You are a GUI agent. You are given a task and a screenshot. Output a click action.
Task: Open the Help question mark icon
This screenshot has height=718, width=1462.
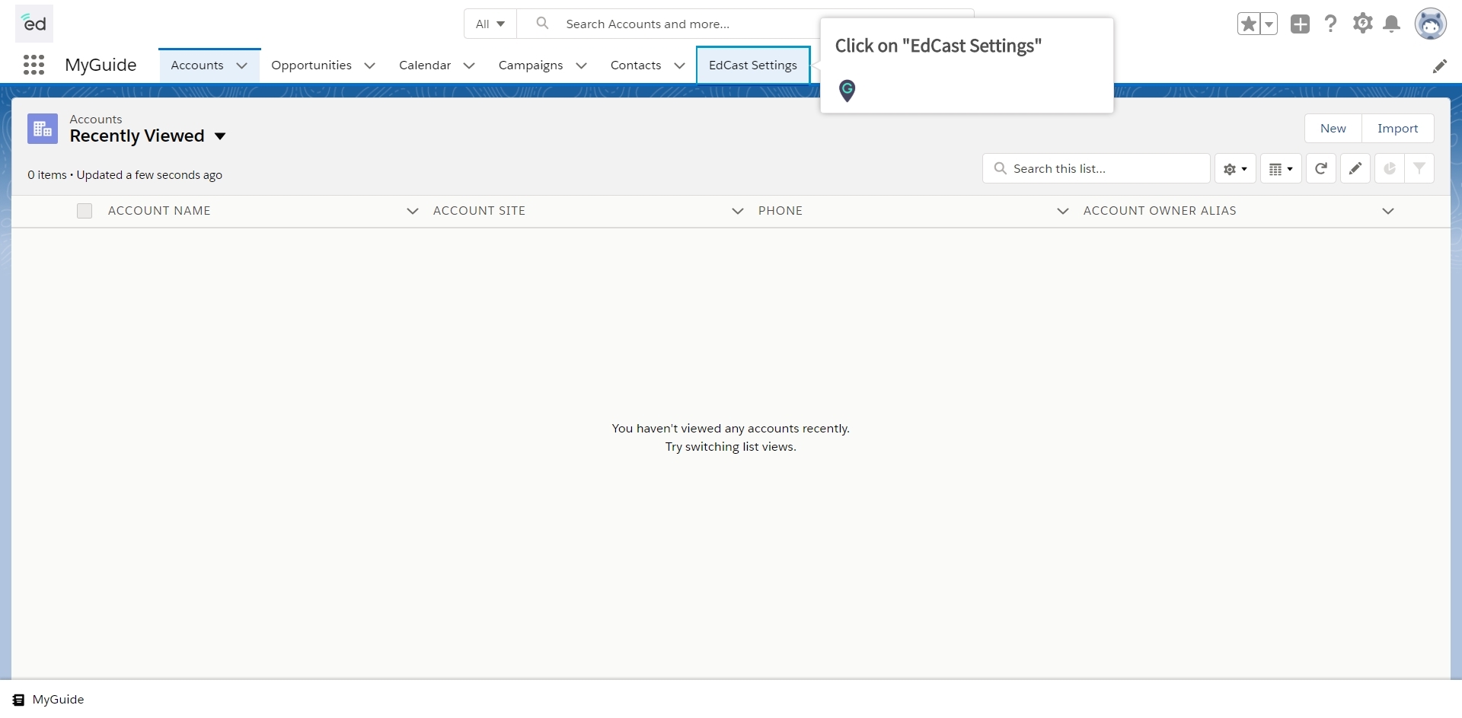click(x=1331, y=24)
